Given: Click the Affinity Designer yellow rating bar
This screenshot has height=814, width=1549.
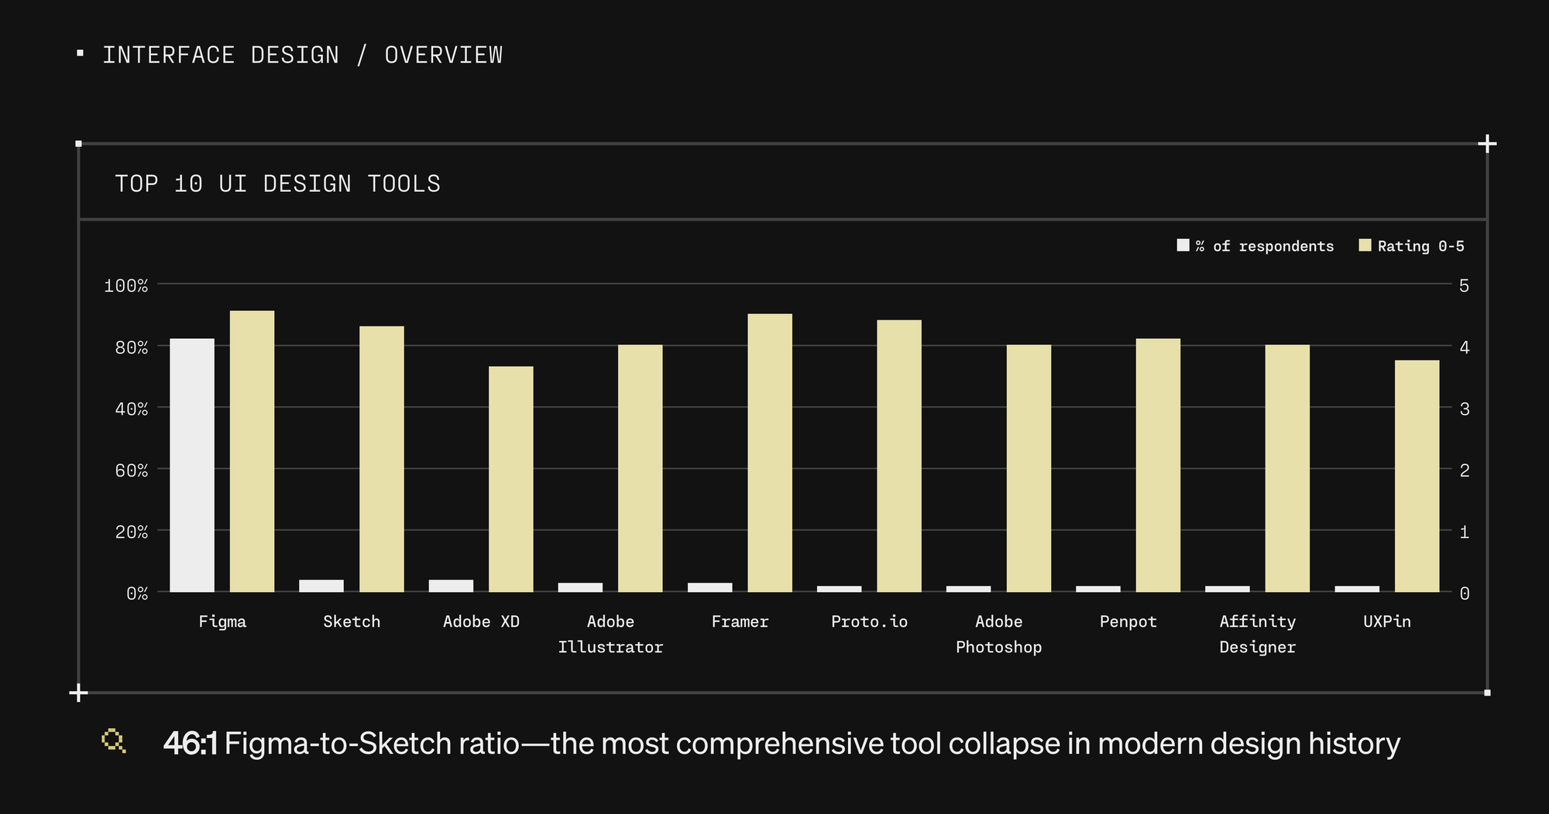Looking at the screenshot, I should [x=1287, y=468].
